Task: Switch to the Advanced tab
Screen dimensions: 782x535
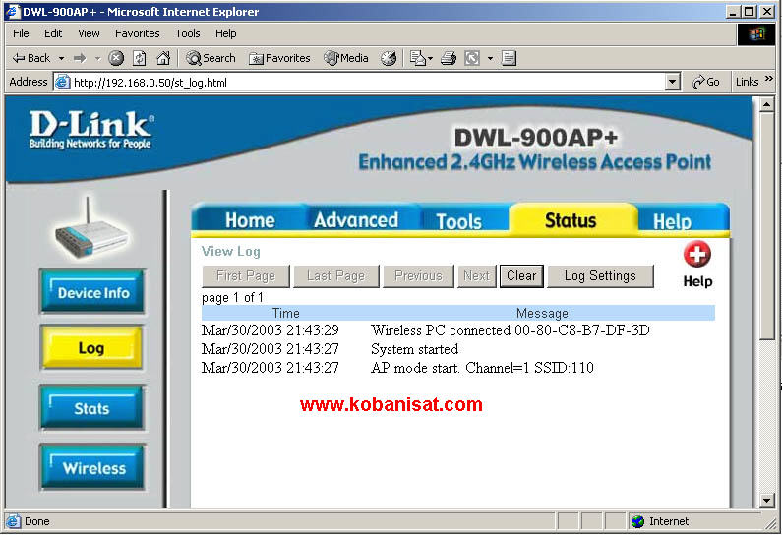Action: [x=356, y=220]
